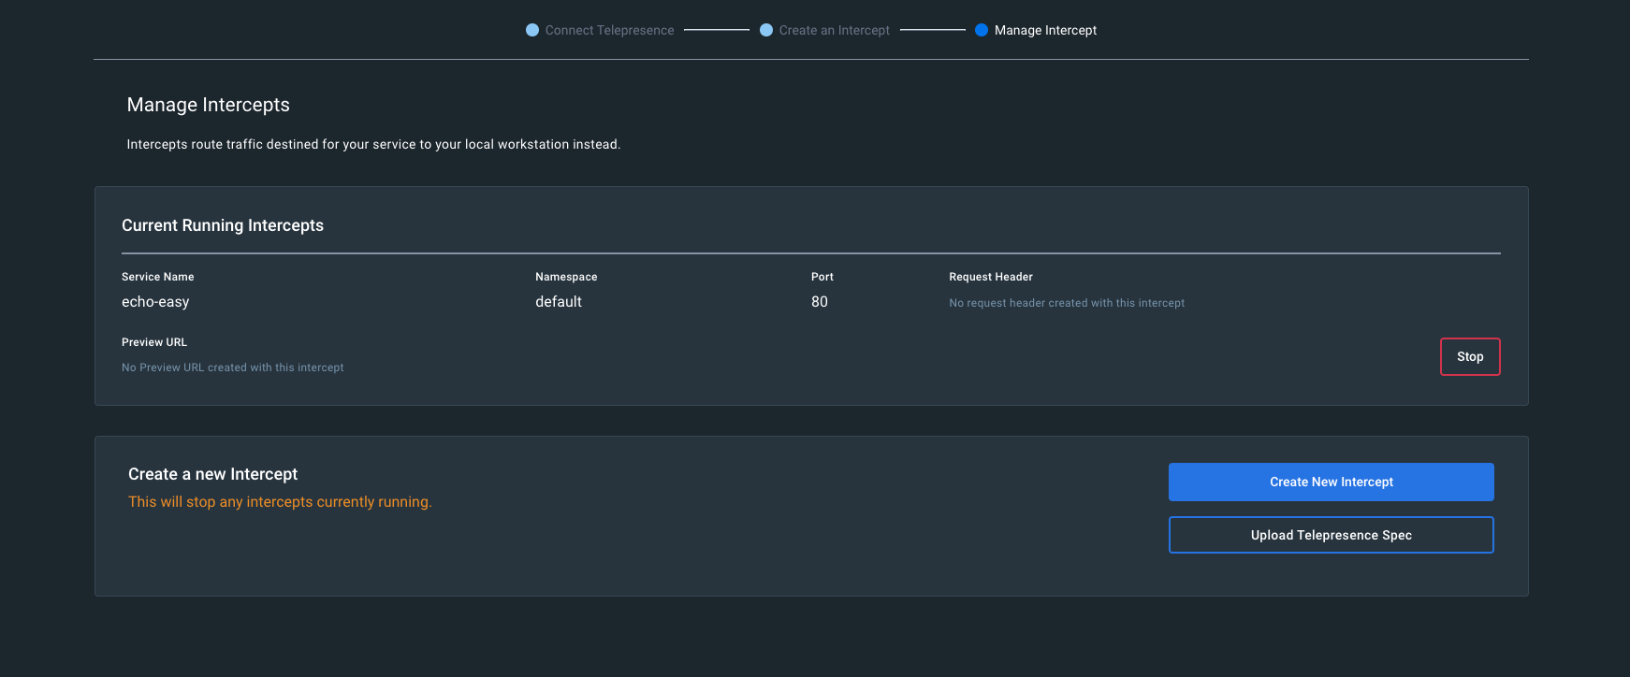
Task: Click the port value 80
Action: tap(820, 302)
